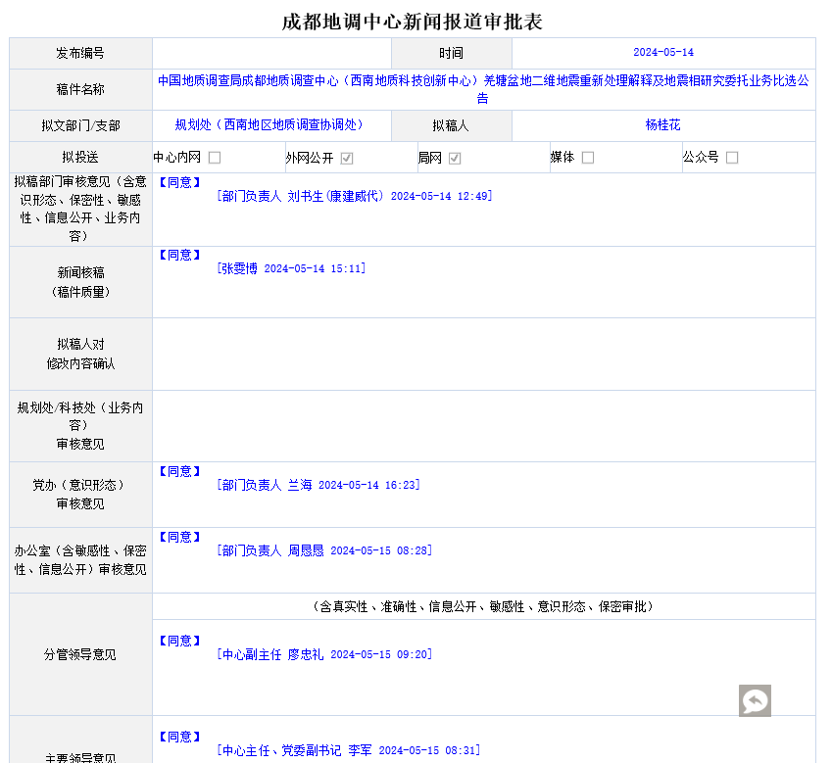
Task: Click the note （含真实性、准确性、信息公开…保密审批）
Action: [x=483, y=606]
